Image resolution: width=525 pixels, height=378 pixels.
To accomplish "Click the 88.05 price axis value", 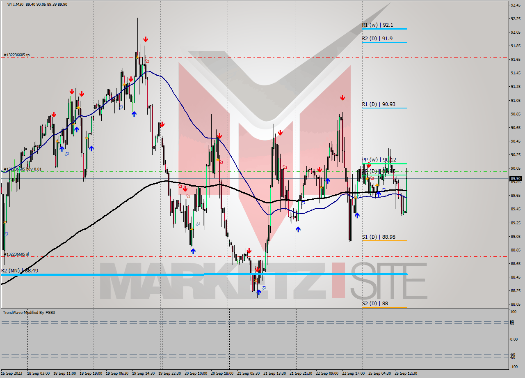I will click(x=515, y=304).
